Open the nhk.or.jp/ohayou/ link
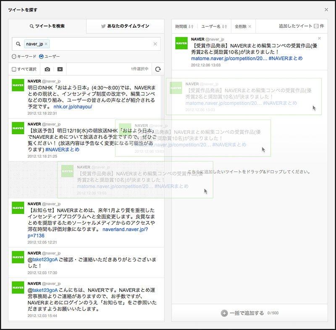This screenshot has width=336, height=330. tap(73, 107)
